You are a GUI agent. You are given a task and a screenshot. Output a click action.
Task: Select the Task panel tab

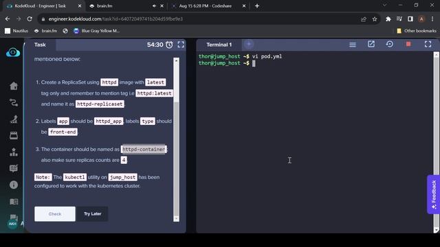pyautogui.click(x=40, y=45)
